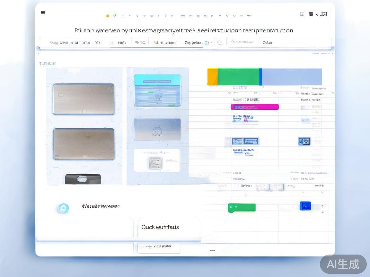
Task: Click the green segment of the color bar
Action: (x=238, y=77)
